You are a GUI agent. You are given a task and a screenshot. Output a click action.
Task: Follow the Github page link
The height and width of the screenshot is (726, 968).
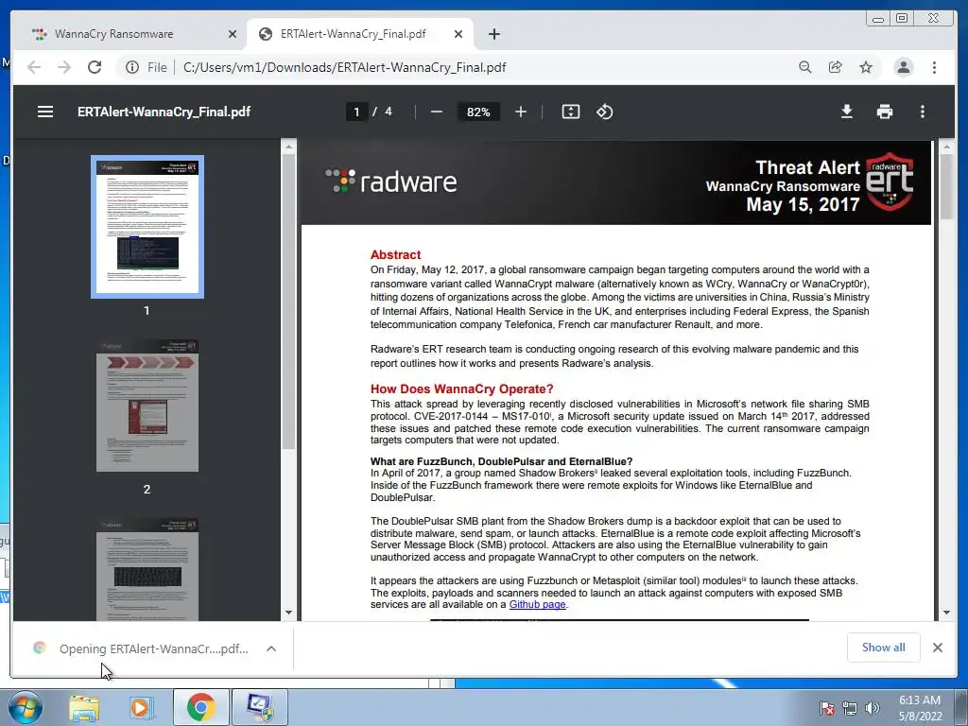tap(537, 604)
